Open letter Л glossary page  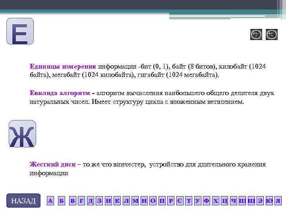pyautogui.click(x=126, y=201)
